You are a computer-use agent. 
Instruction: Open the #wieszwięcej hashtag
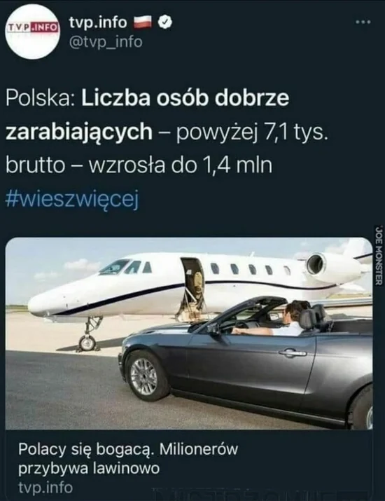[x=73, y=200]
